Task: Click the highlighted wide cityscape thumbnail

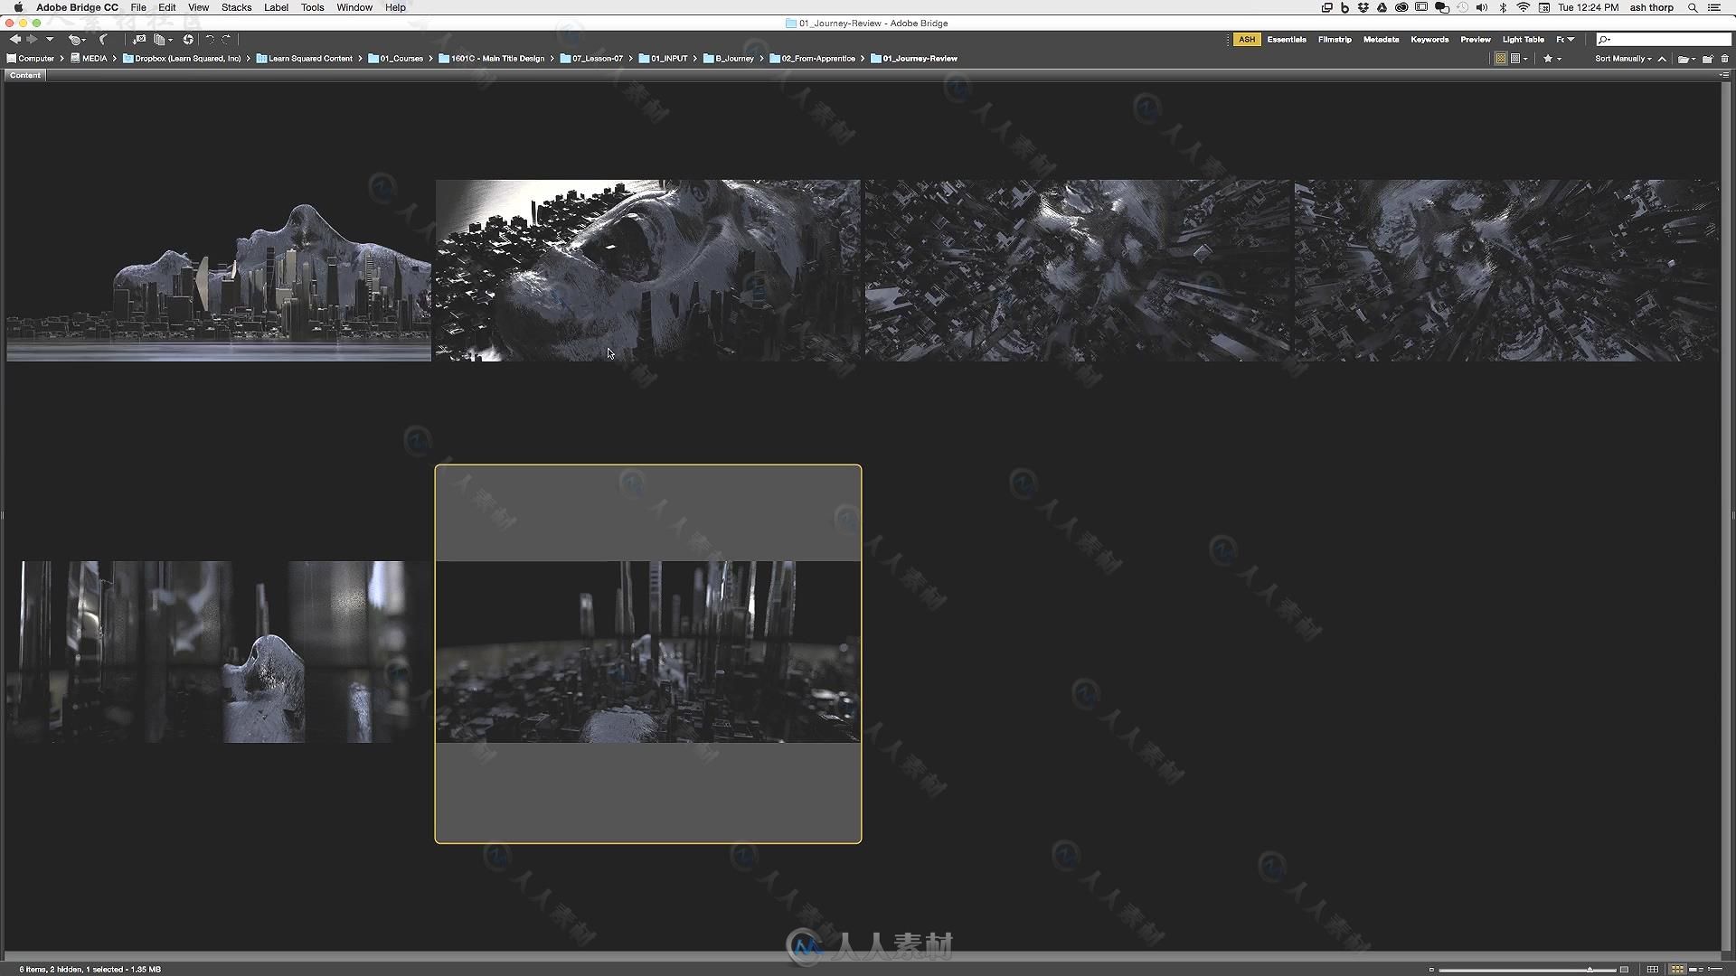Action: (x=648, y=652)
